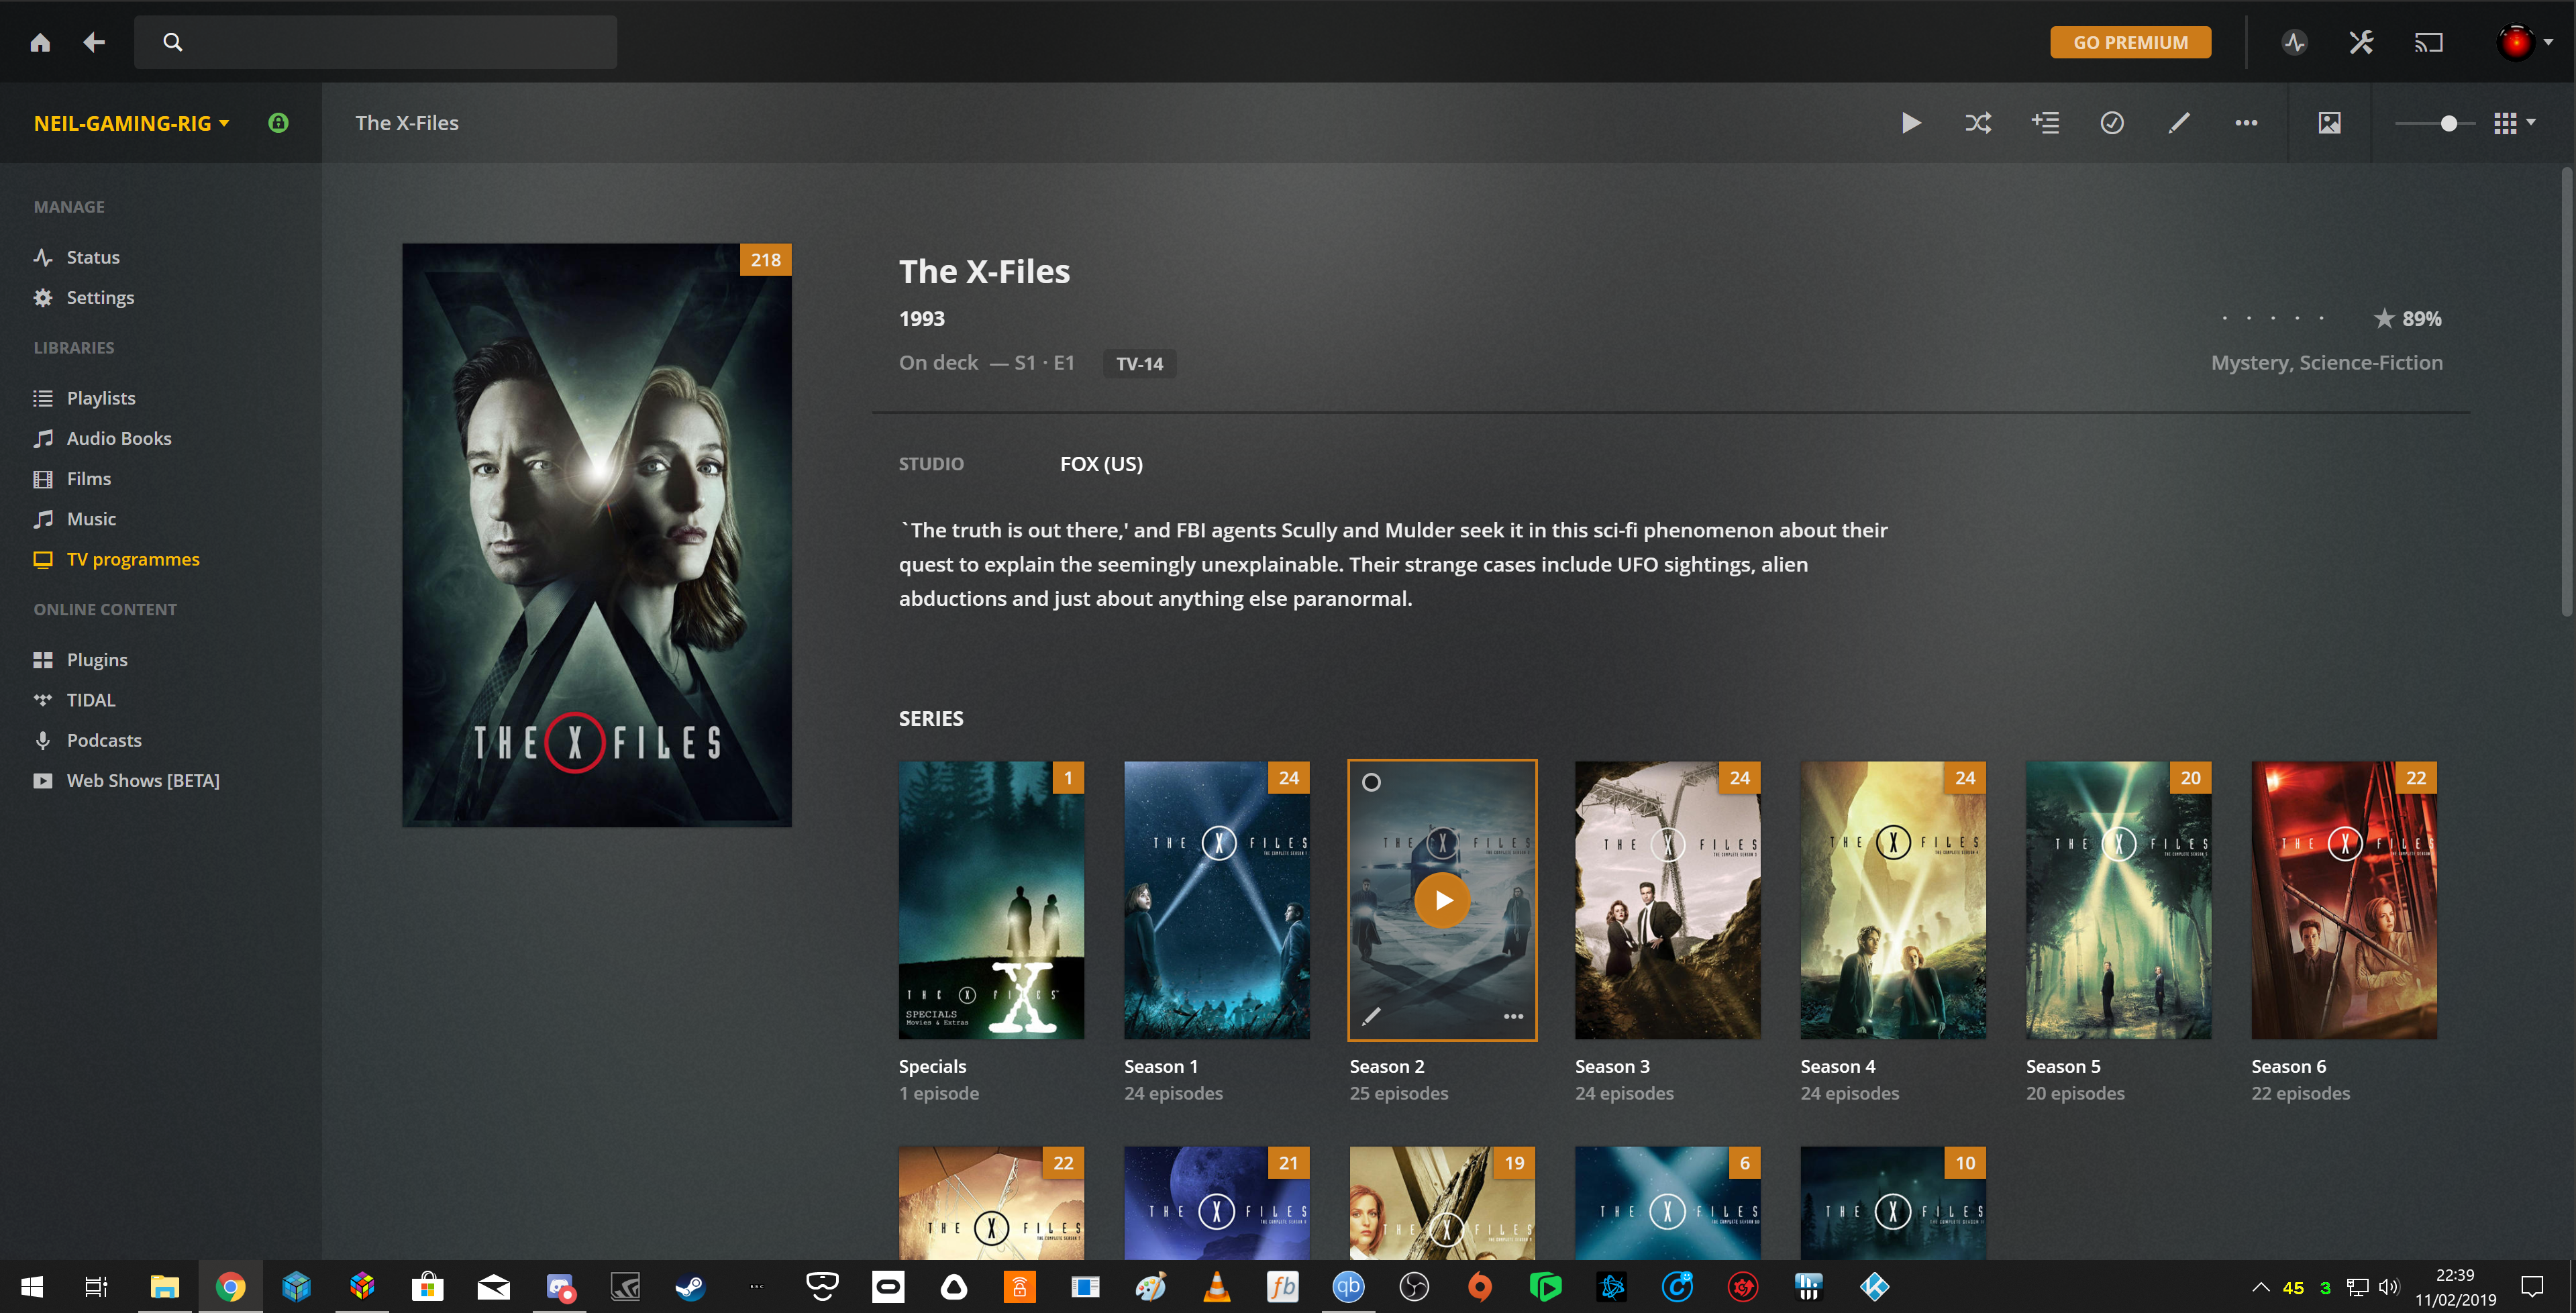Open the Season 3 poster
This screenshot has height=1313, width=2576.
point(1668,900)
